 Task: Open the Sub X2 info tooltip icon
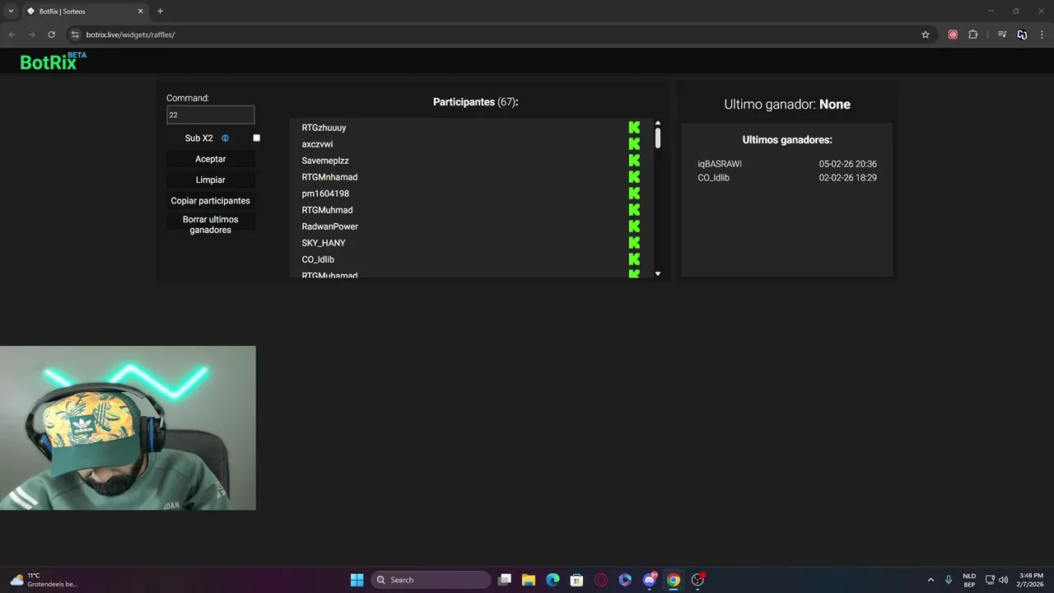pos(225,138)
